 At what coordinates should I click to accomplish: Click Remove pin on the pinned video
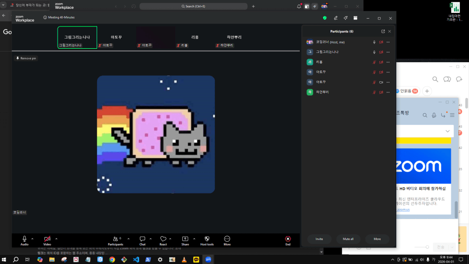click(26, 58)
